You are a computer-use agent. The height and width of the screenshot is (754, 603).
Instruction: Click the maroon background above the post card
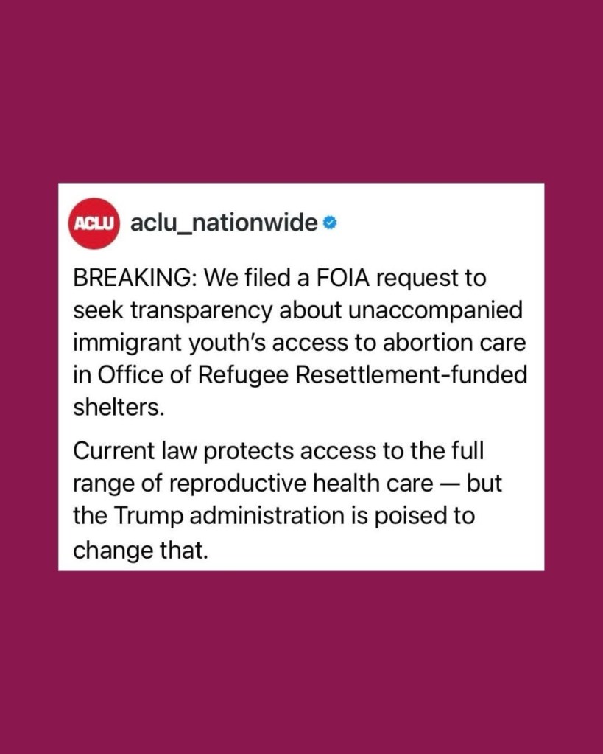[301, 88]
